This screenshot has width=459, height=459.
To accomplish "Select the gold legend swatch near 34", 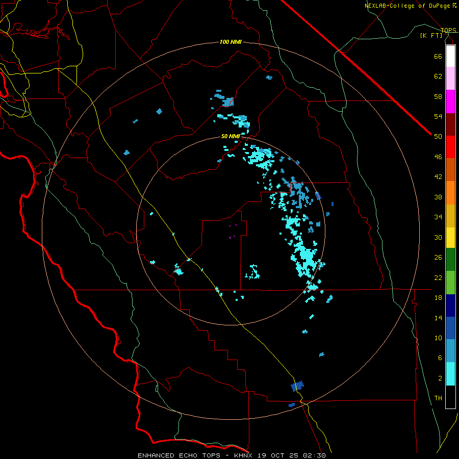I will pyautogui.click(x=450, y=216).
